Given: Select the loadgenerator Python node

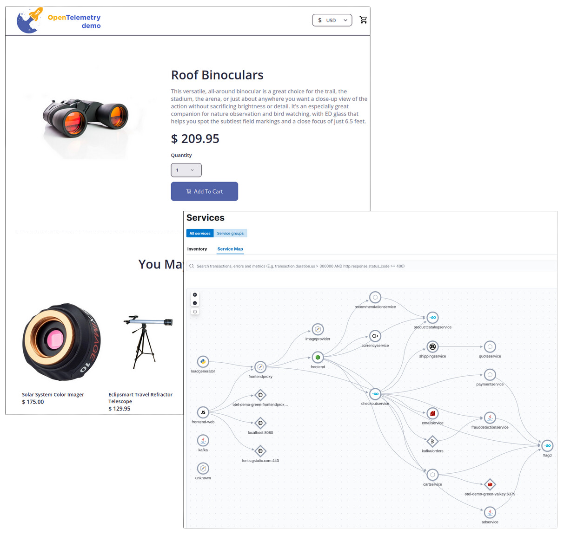Looking at the screenshot, I should [x=203, y=361].
